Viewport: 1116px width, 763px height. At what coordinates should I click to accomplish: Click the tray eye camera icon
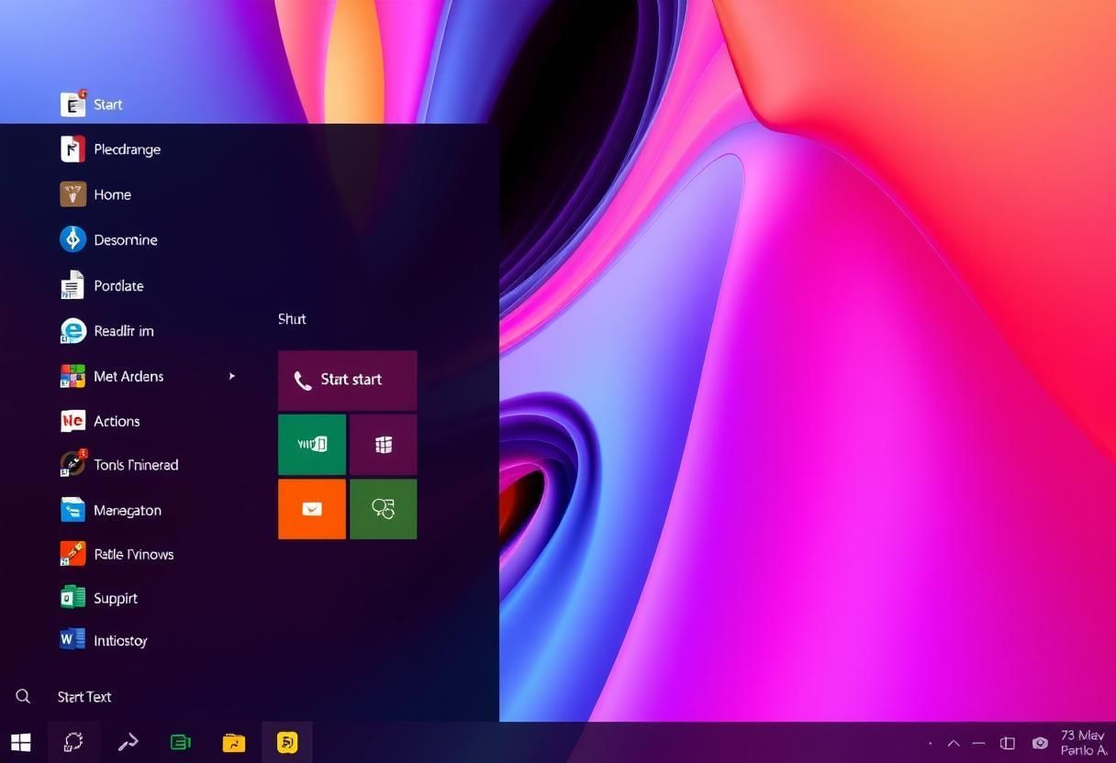tap(1040, 744)
